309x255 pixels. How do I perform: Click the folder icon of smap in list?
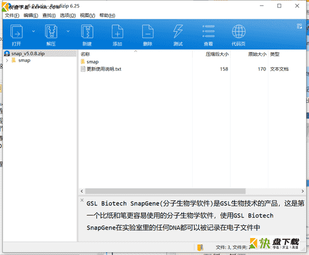coord(83,62)
